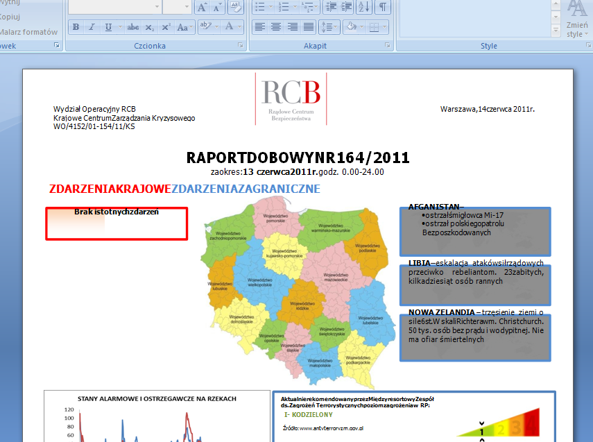Open the highlight color dropdown arrow

pos(216,27)
